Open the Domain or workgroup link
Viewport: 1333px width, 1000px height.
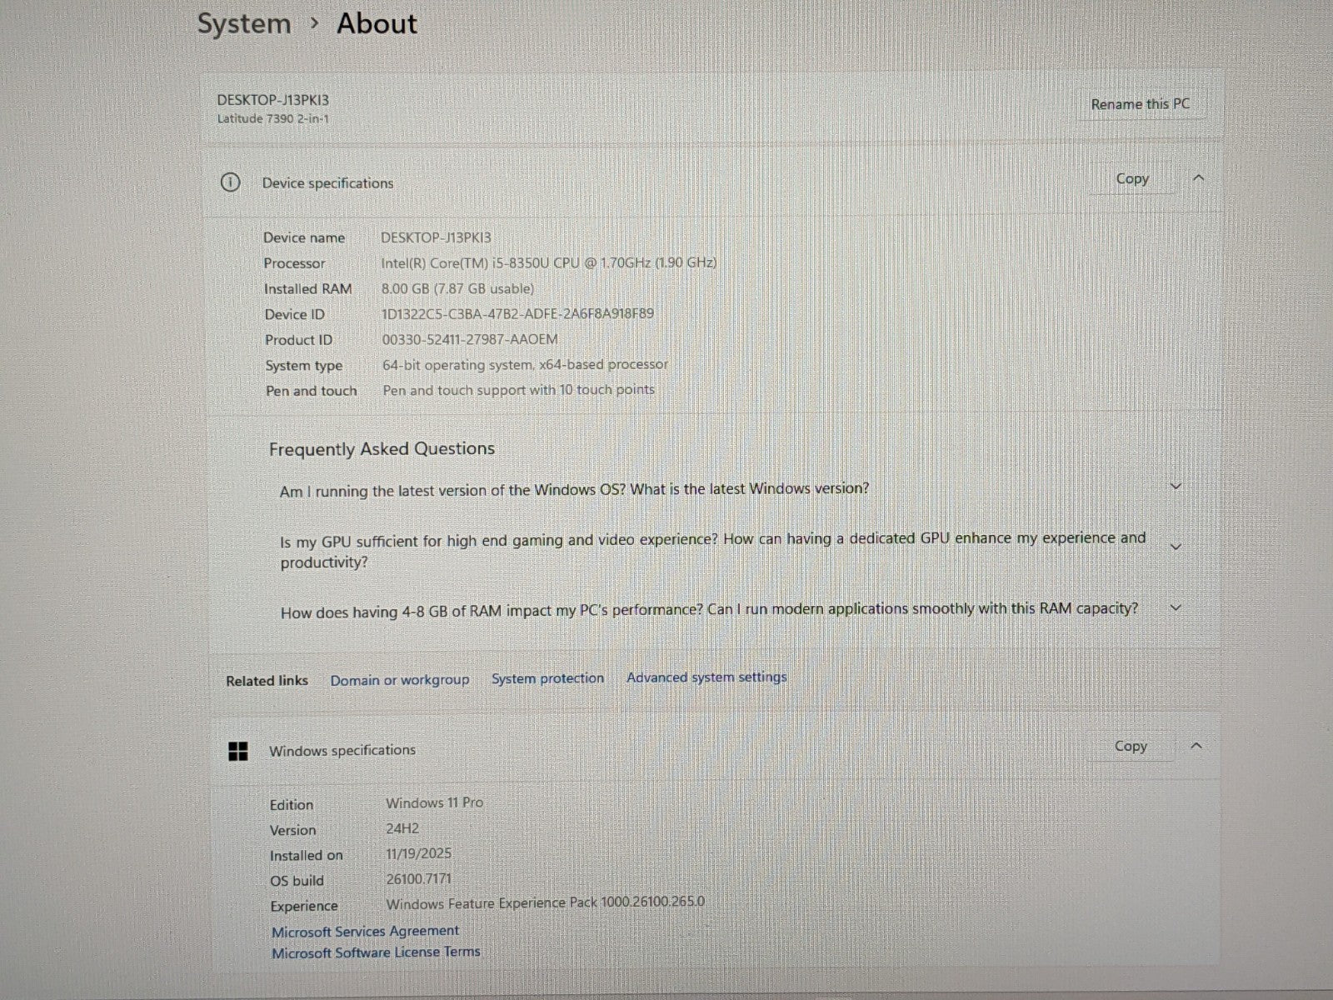point(399,680)
